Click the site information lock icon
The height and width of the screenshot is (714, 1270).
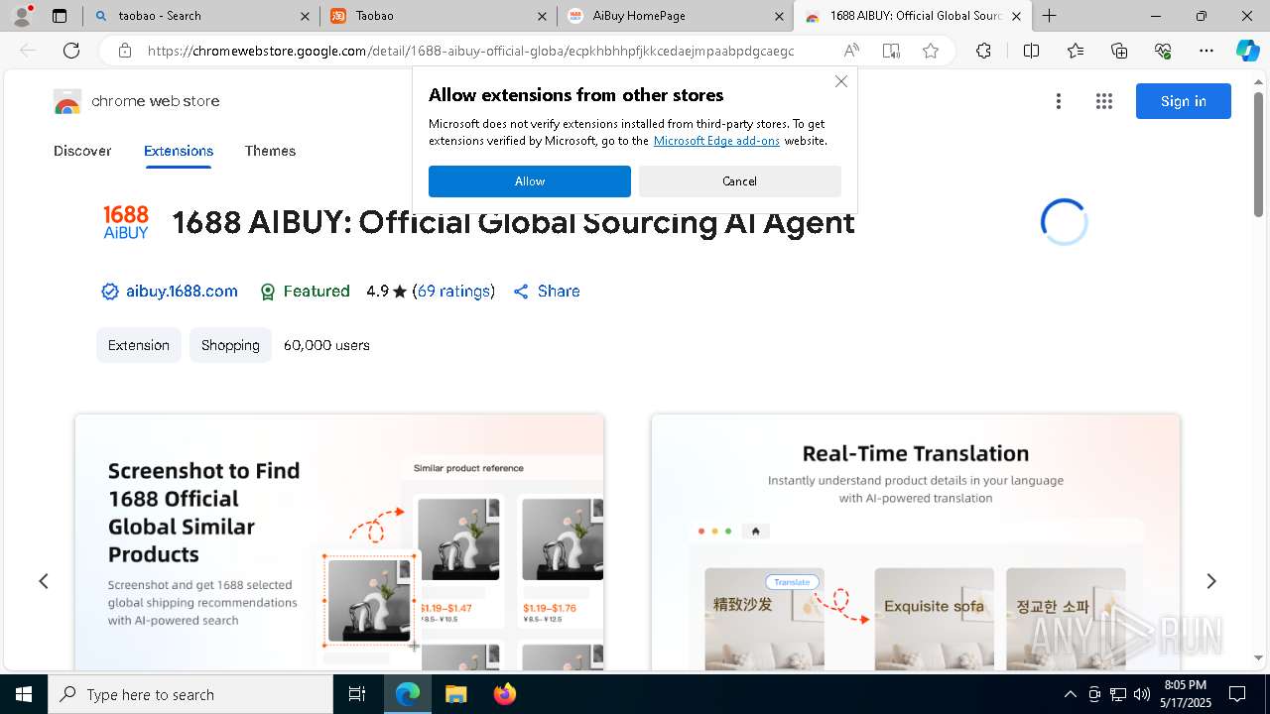124,51
